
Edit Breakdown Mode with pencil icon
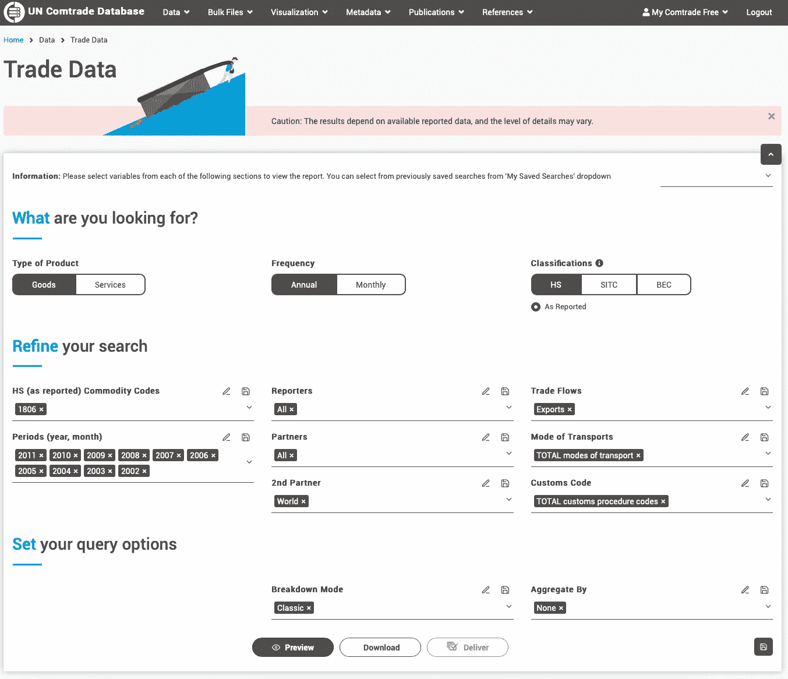coord(486,590)
